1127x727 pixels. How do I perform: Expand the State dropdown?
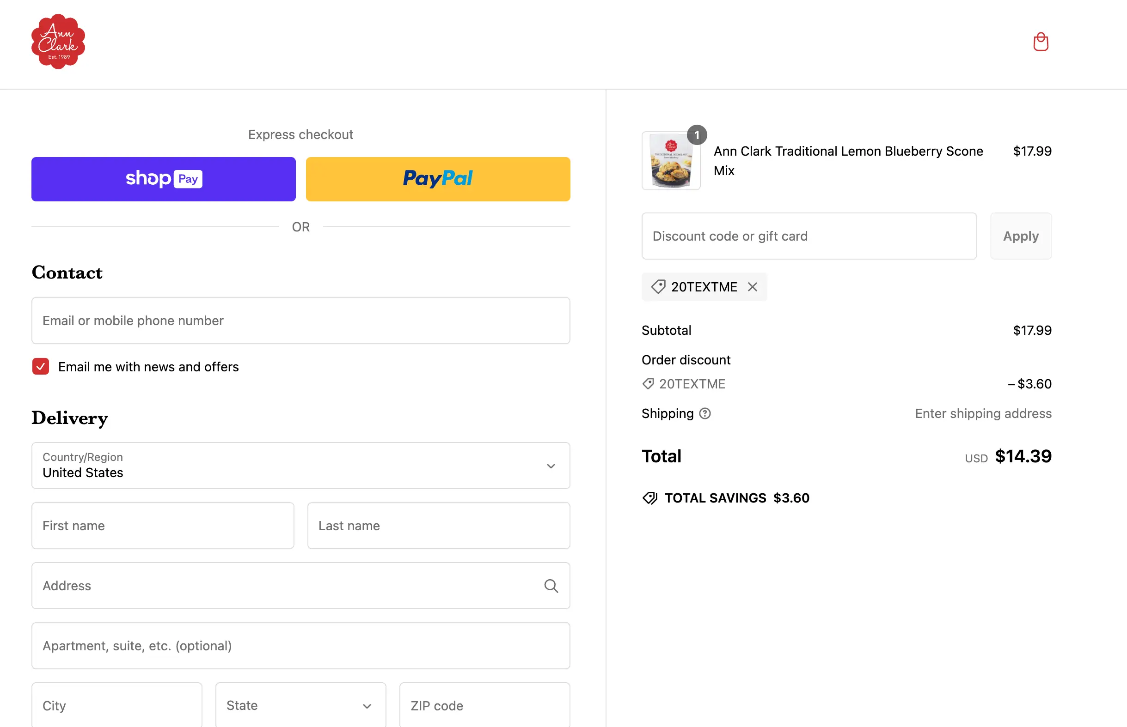tap(300, 705)
